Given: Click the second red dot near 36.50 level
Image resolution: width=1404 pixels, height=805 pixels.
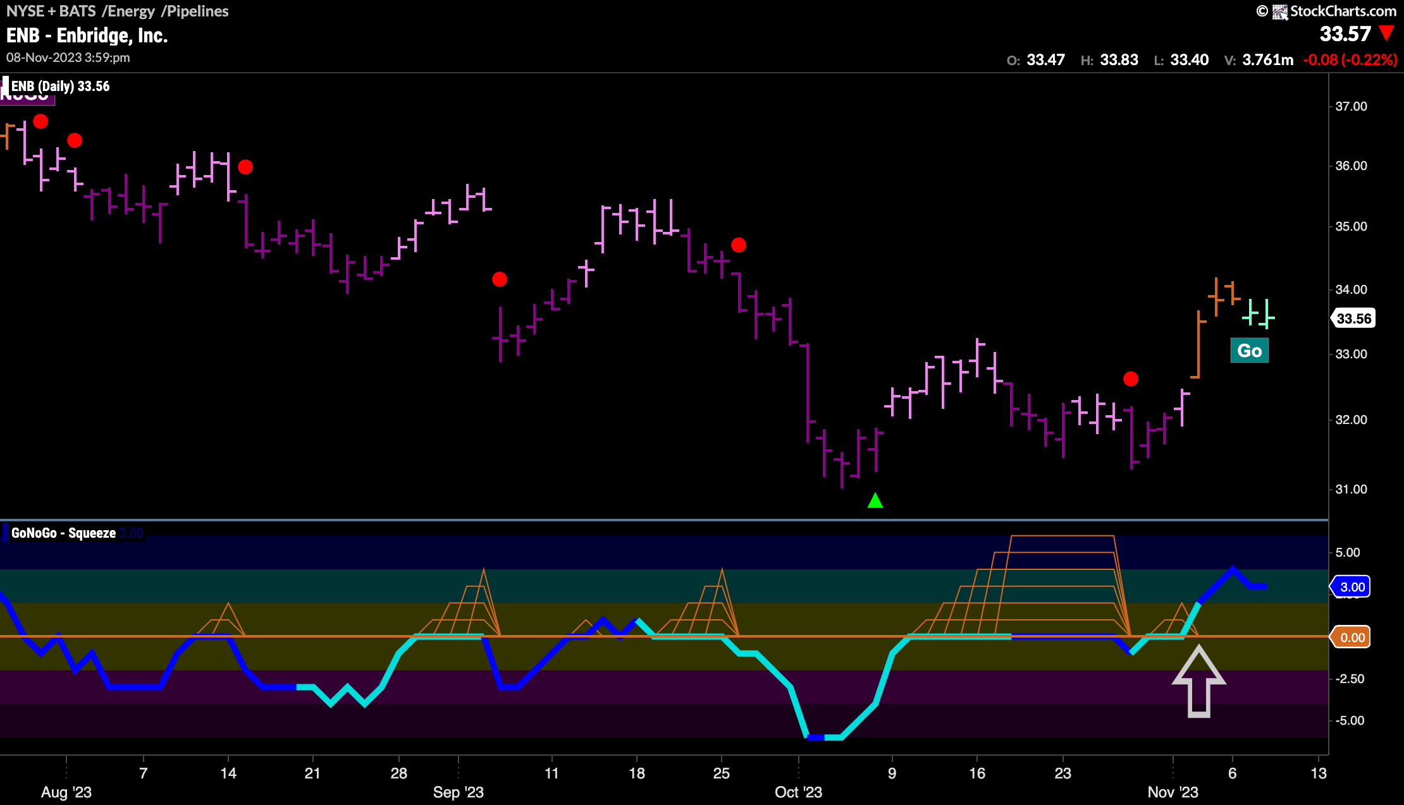Looking at the screenshot, I should pos(75,140).
